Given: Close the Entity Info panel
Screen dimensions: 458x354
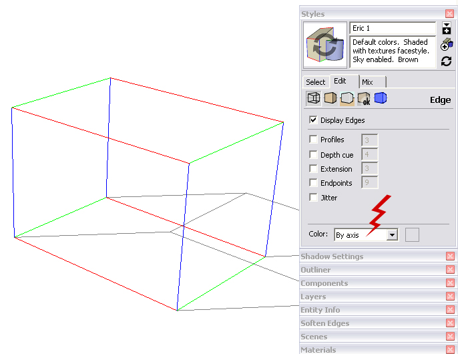Looking at the screenshot, I should (450, 309).
